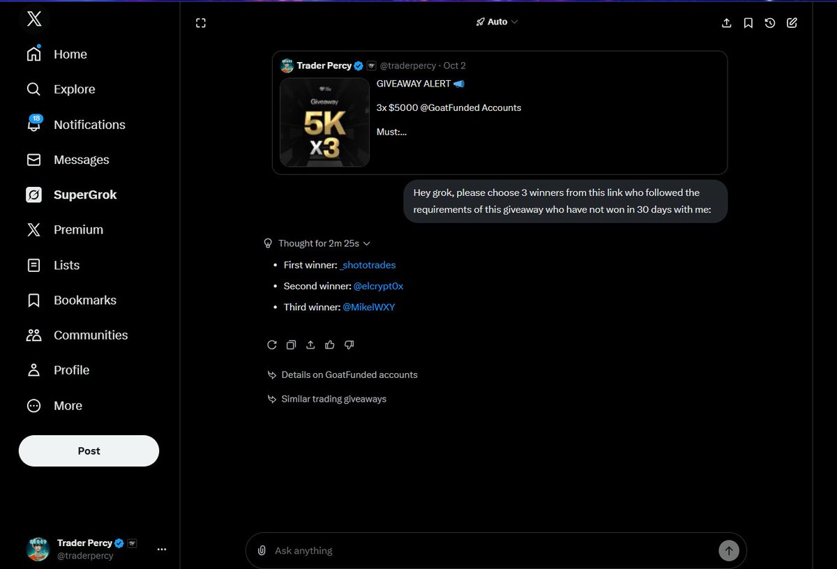Screen dimensions: 837x569
Task: Share the Grok response
Action: click(310, 344)
